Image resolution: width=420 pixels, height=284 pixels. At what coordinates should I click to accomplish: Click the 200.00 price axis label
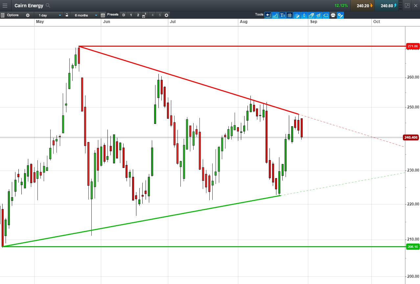pos(412,277)
